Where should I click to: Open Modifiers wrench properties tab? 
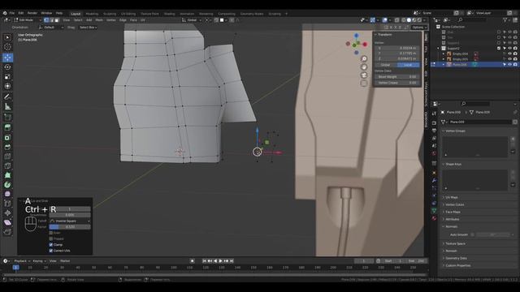[434, 180]
